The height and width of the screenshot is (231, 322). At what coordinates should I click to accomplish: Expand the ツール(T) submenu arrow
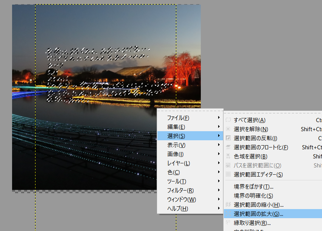point(219,181)
